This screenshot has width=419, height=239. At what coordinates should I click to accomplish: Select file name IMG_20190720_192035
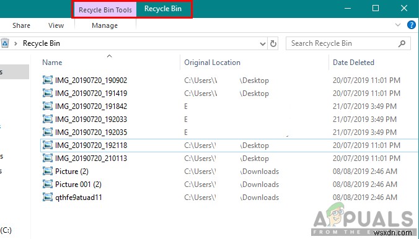tap(91, 133)
